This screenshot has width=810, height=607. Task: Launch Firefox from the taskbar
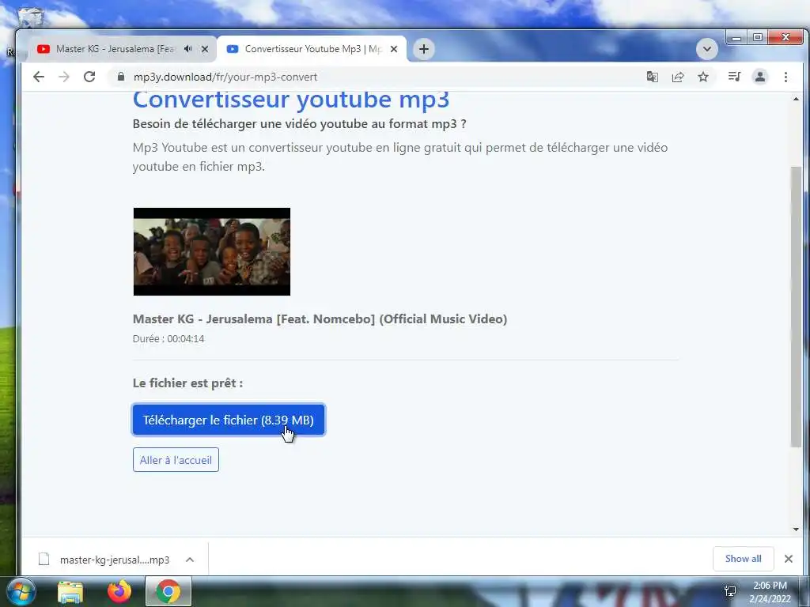pos(119,591)
